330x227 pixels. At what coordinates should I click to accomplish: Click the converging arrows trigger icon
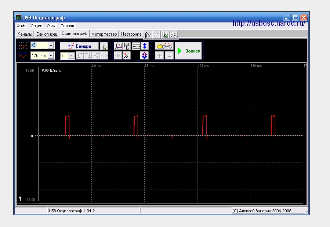click(104, 56)
